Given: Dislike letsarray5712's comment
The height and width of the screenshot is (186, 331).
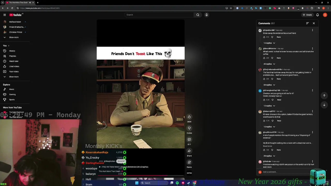Looking at the screenshot, I should tap(272, 121).
